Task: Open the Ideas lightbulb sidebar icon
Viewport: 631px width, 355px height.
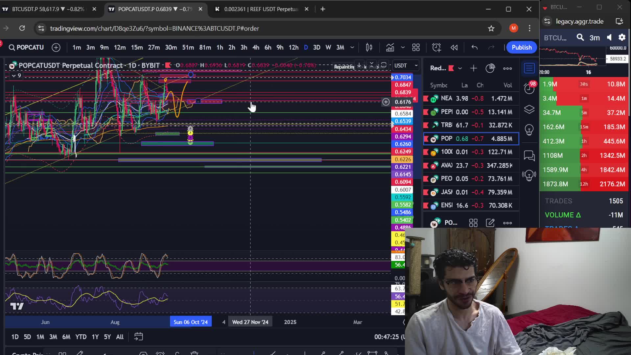Action: [x=529, y=130]
